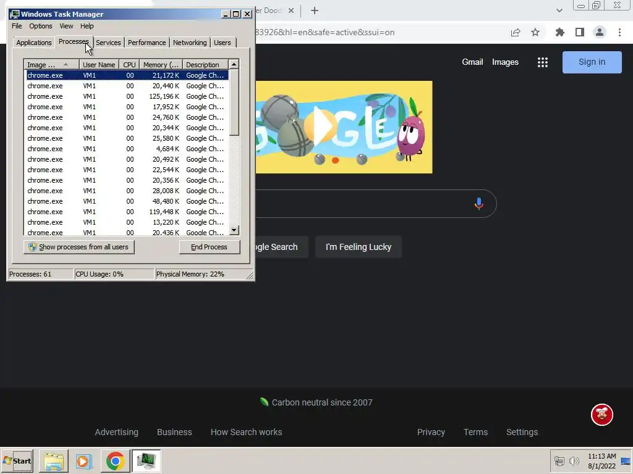Open Task Manager Help menu
633x474 pixels.
87,26
